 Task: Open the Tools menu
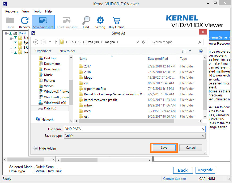(x=37, y=11)
